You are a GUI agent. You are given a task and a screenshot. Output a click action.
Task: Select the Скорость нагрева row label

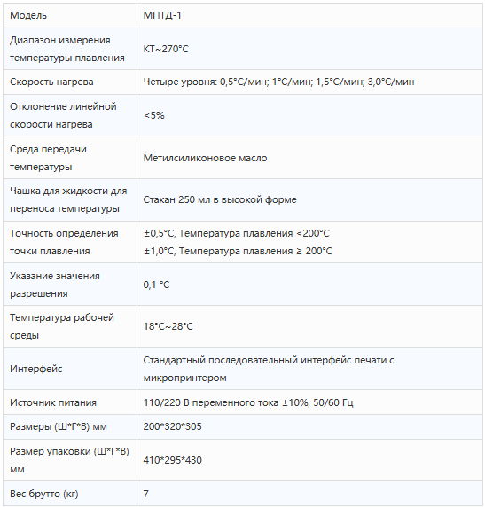point(51,82)
